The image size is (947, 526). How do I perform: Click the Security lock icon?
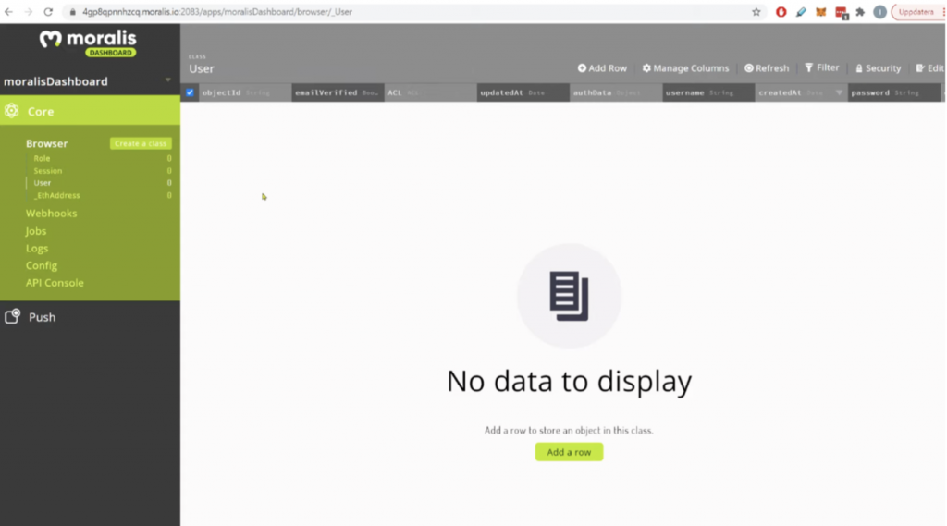tap(859, 68)
